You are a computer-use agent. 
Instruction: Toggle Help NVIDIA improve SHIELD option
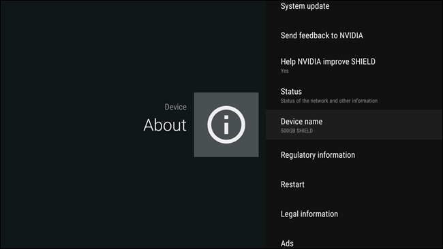tap(354, 65)
